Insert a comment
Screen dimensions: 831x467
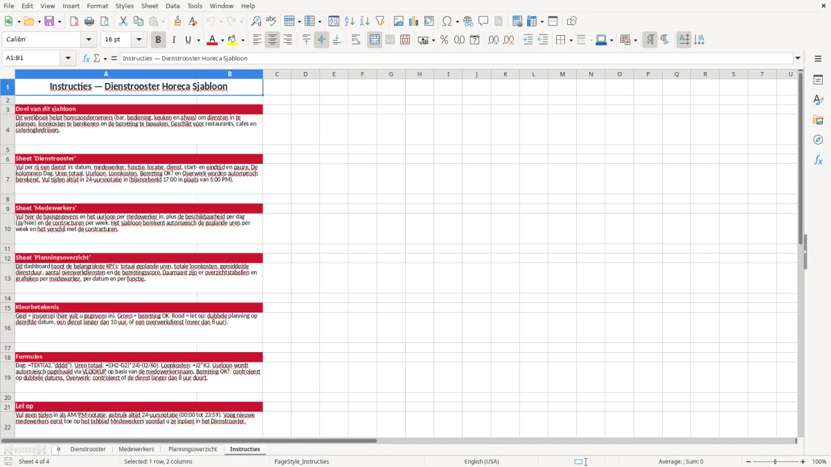483,21
